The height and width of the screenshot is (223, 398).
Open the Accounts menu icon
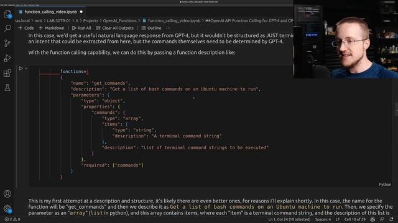coord(7,194)
